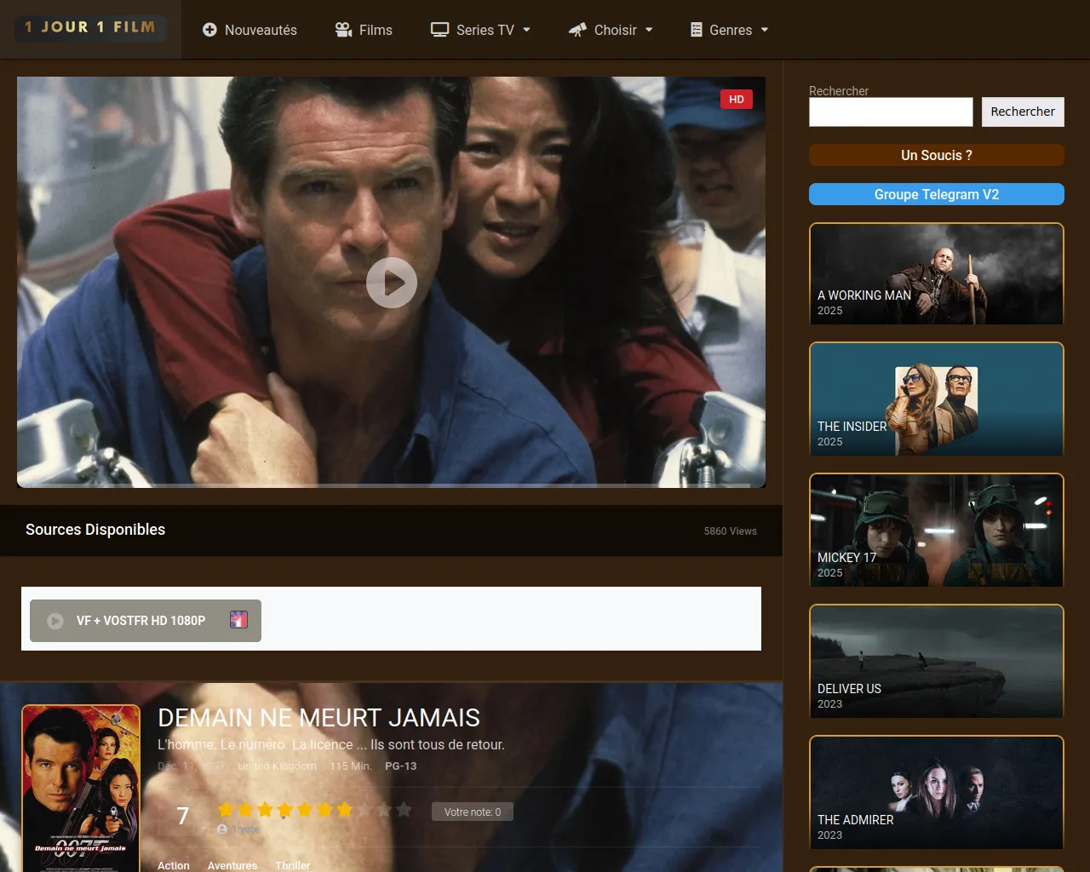Rate the film with the last star
Screen dimensions: 1090x872
pos(404,810)
